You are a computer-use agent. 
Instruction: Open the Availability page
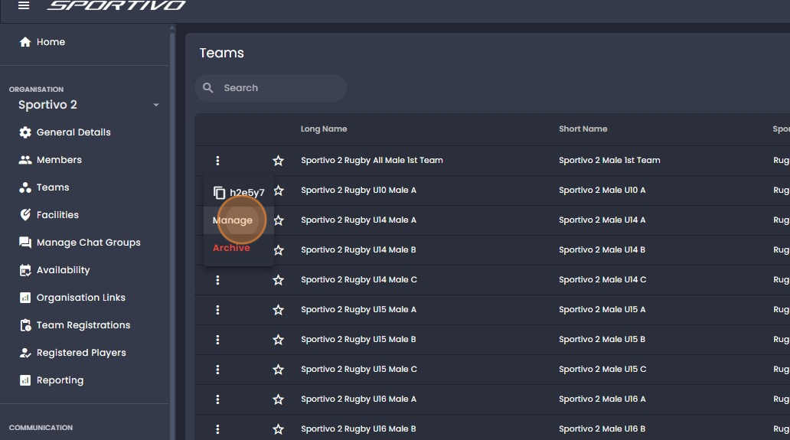(63, 270)
